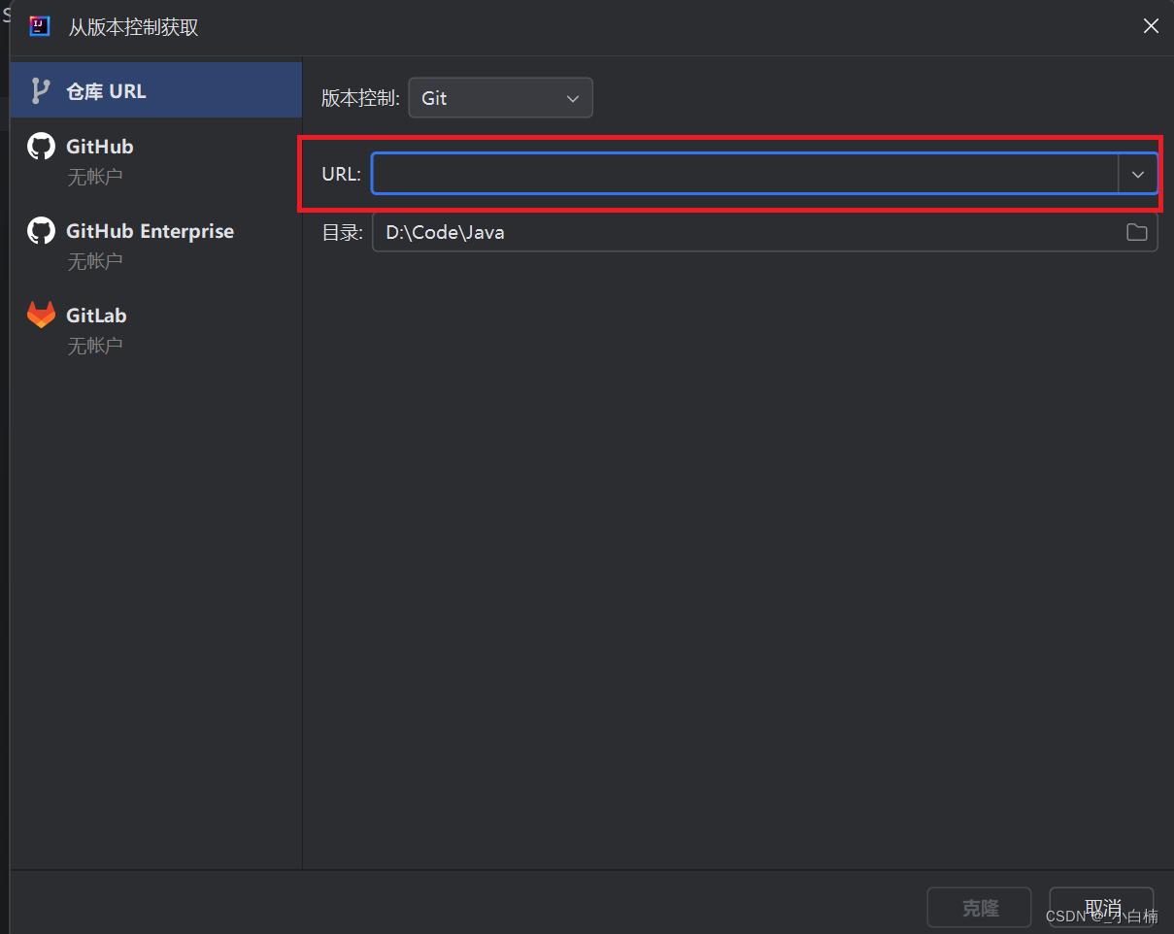Screen dimensions: 1174x934
Task: Click the 无帐户 text under GitLab
Action: pos(95,346)
